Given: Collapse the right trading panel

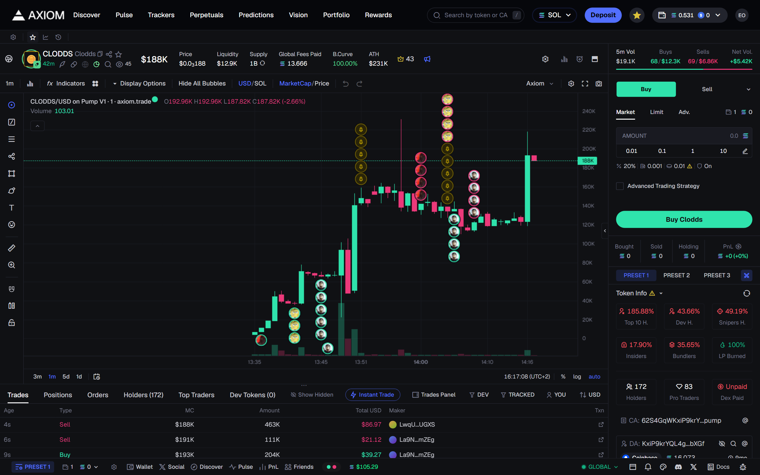Looking at the screenshot, I should pyautogui.click(x=605, y=231).
